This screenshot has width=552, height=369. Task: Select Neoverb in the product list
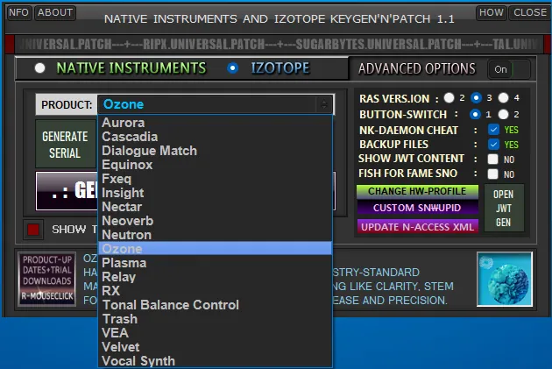pyautogui.click(x=215, y=221)
